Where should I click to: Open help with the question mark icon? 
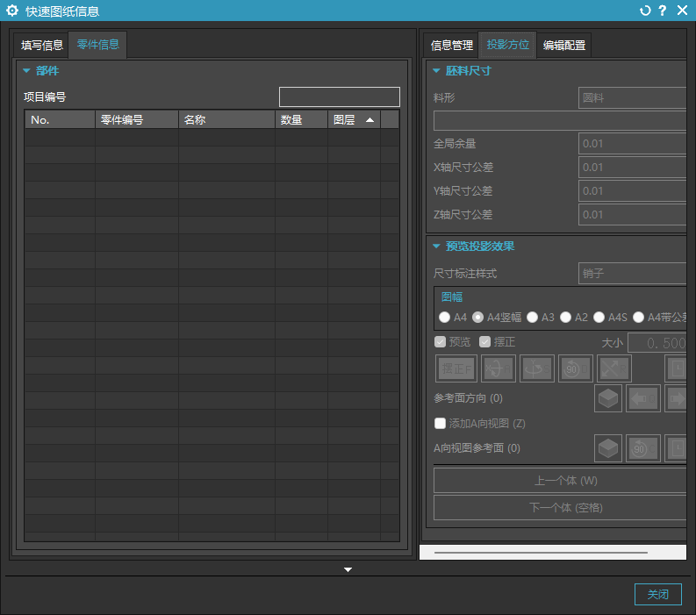tap(663, 11)
